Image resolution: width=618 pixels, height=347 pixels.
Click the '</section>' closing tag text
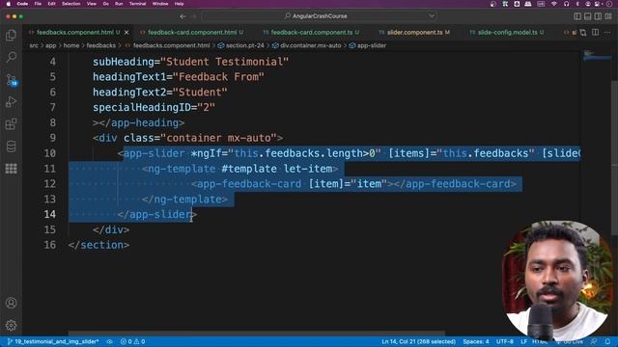tap(98, 245)
